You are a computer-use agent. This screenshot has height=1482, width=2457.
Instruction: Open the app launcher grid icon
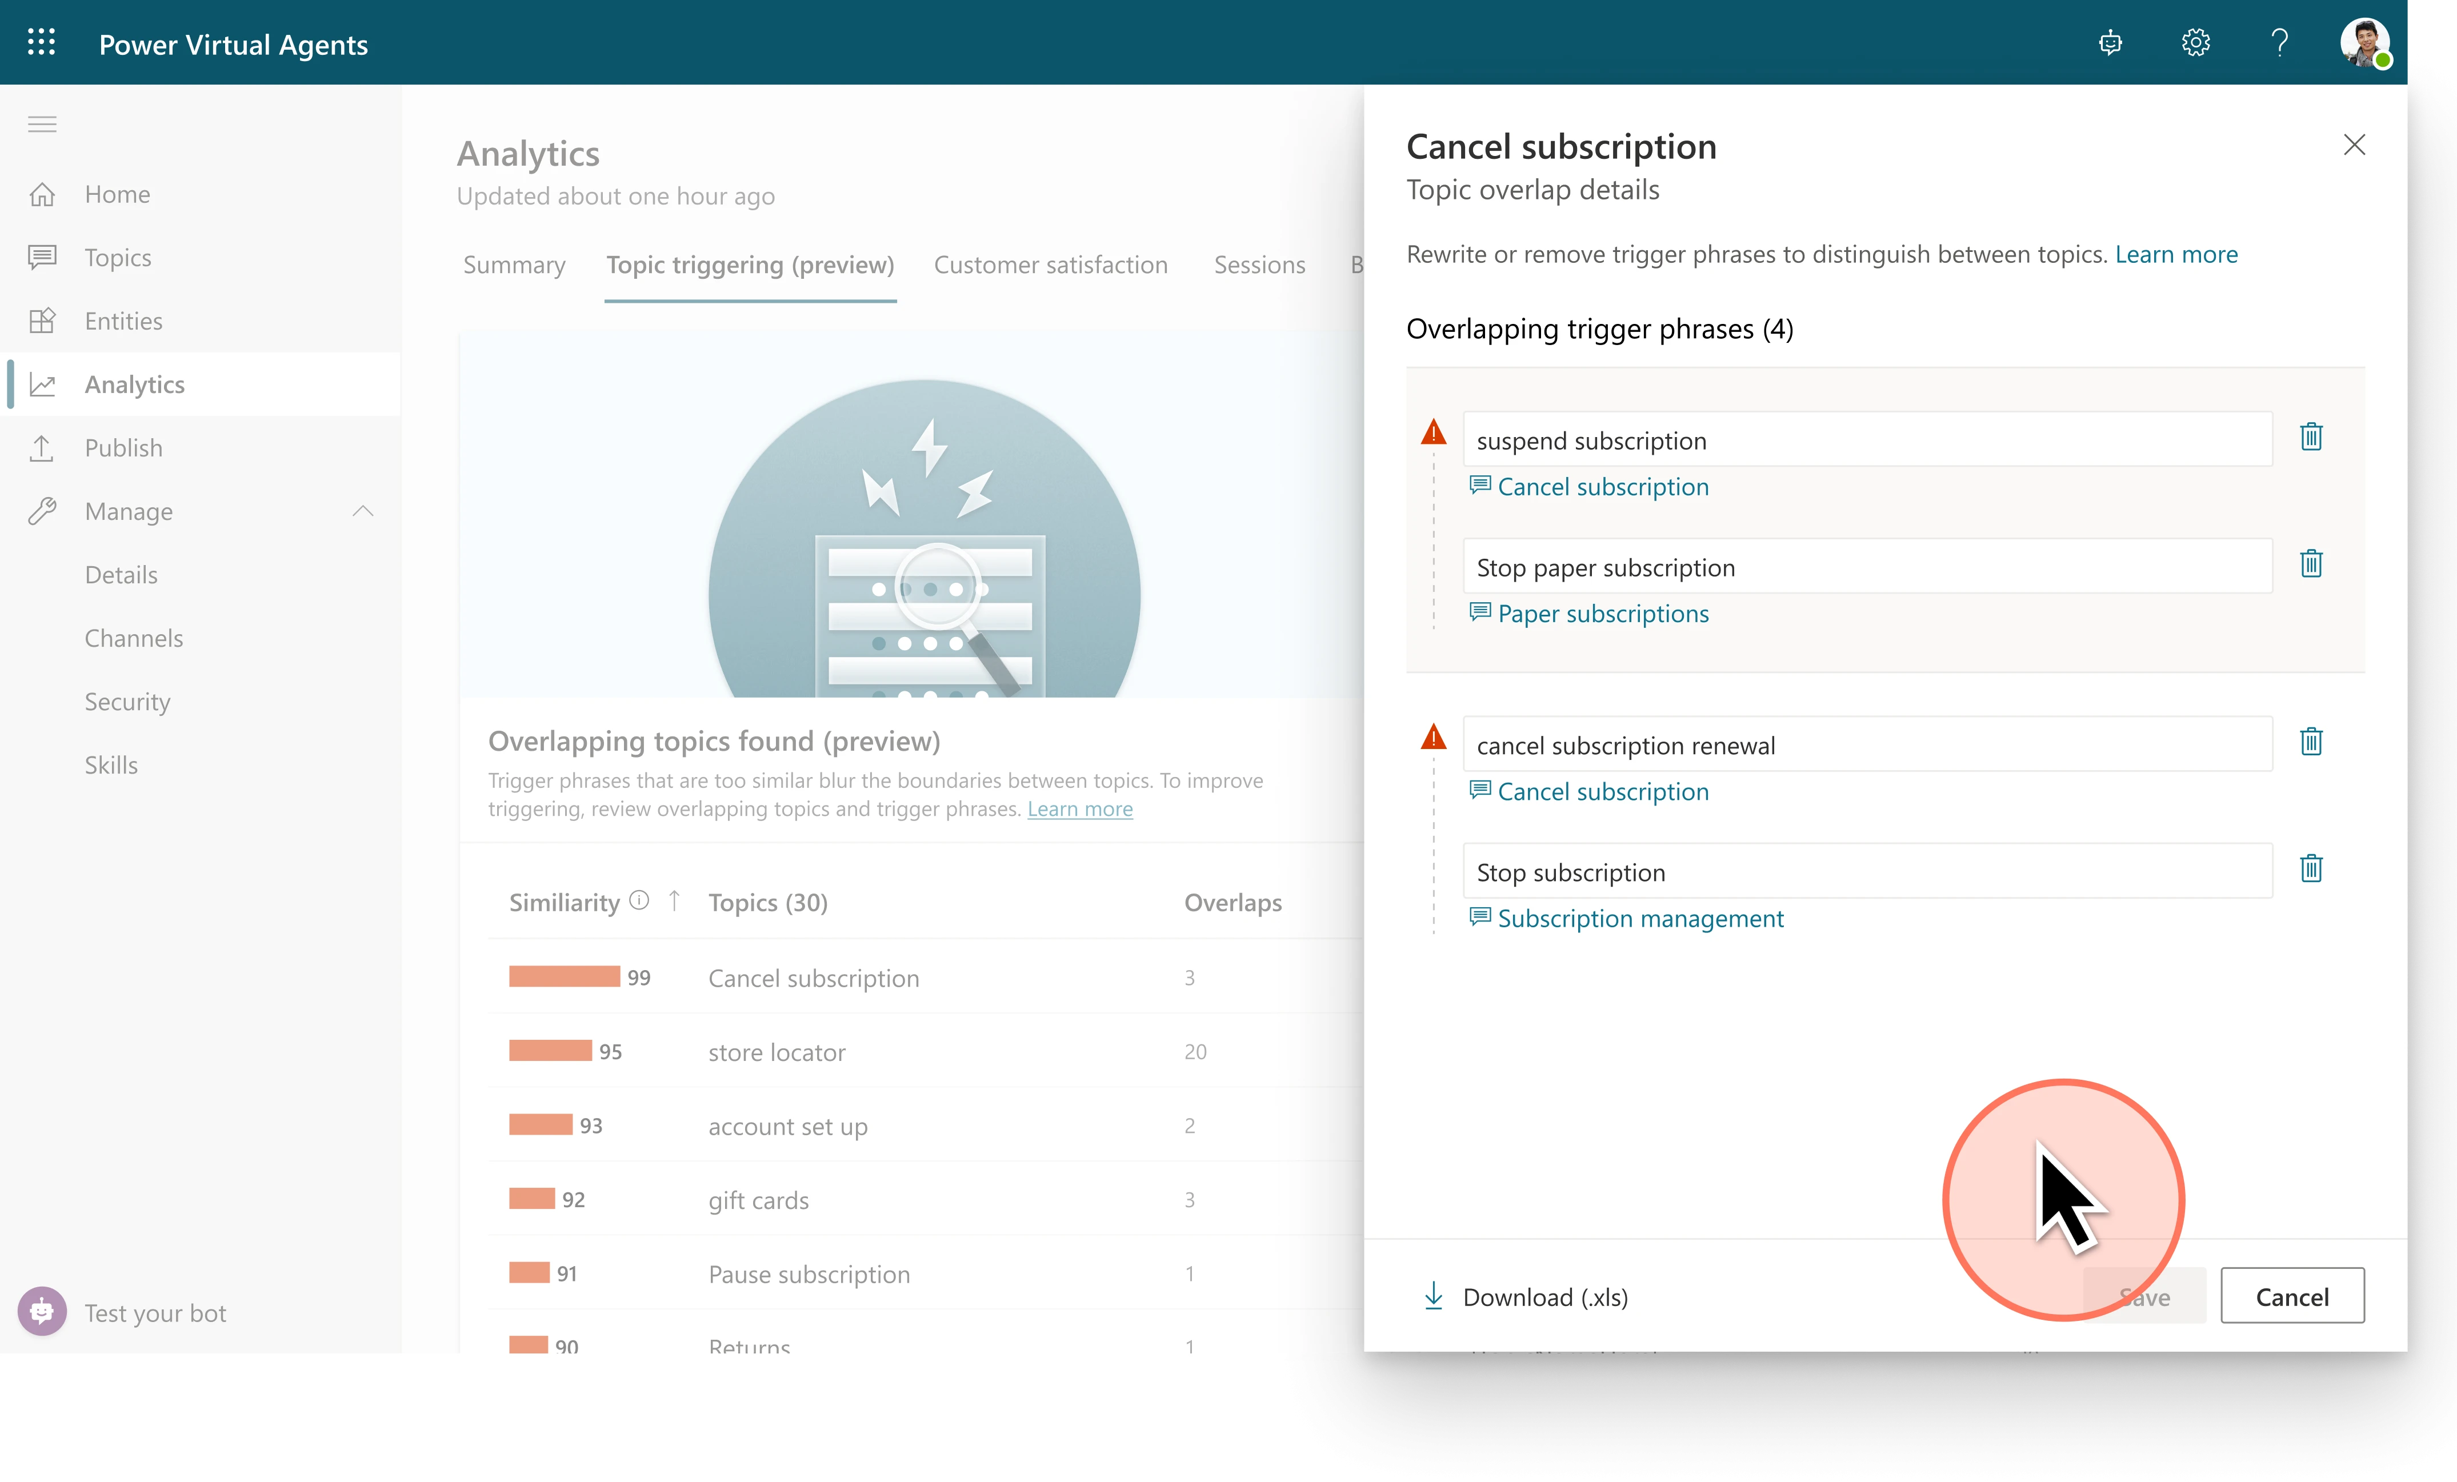click(x=42, y=42)
